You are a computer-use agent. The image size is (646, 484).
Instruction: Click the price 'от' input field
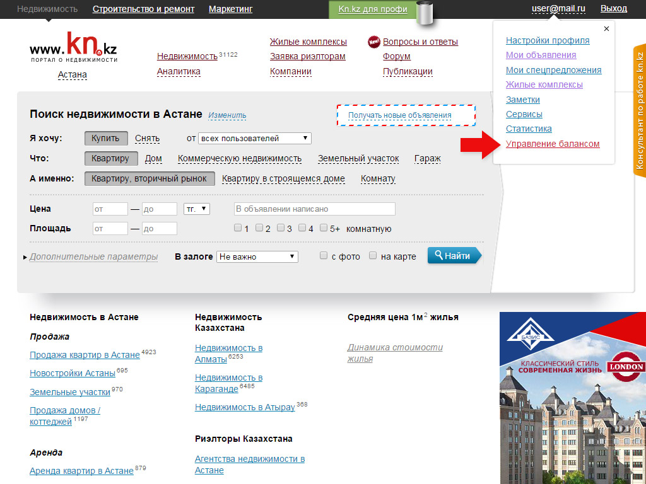110,209
